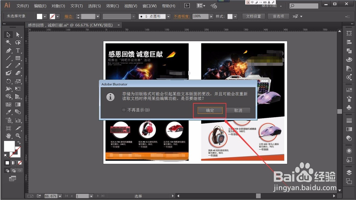
Task: Toggle Draw Normal mode
Action: [x=7, y=170]
